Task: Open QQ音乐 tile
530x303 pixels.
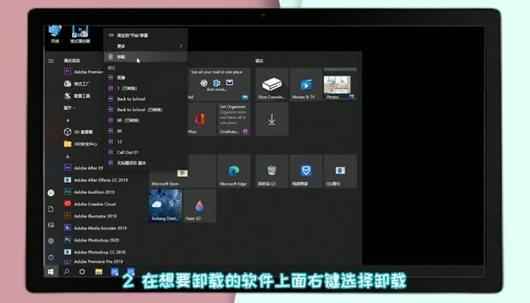Action: click(340, 171)
